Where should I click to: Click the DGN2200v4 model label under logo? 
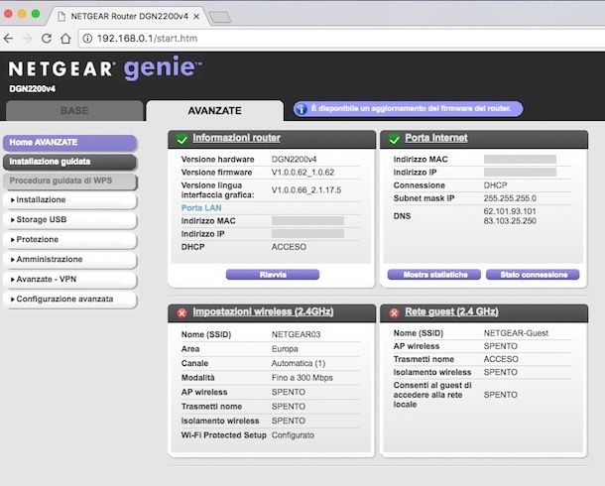coord(33,89)
